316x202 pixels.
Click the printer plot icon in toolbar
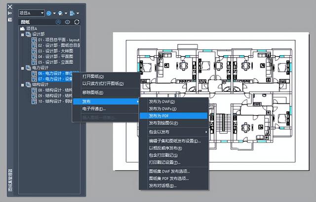click(x=60, y=13)
